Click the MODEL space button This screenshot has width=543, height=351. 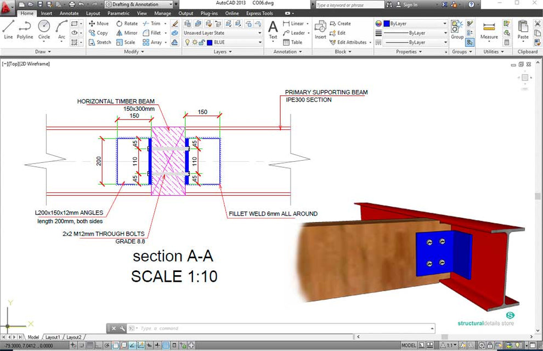[x=409, y=345]
